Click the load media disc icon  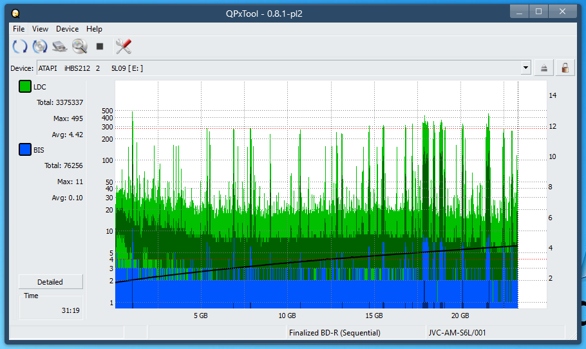pos(40,46)
